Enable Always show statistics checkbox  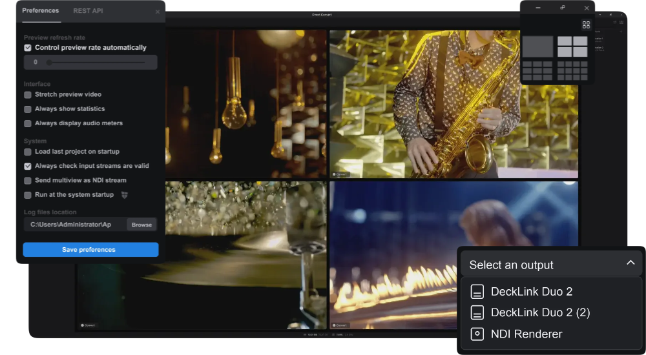coord(28,109)
